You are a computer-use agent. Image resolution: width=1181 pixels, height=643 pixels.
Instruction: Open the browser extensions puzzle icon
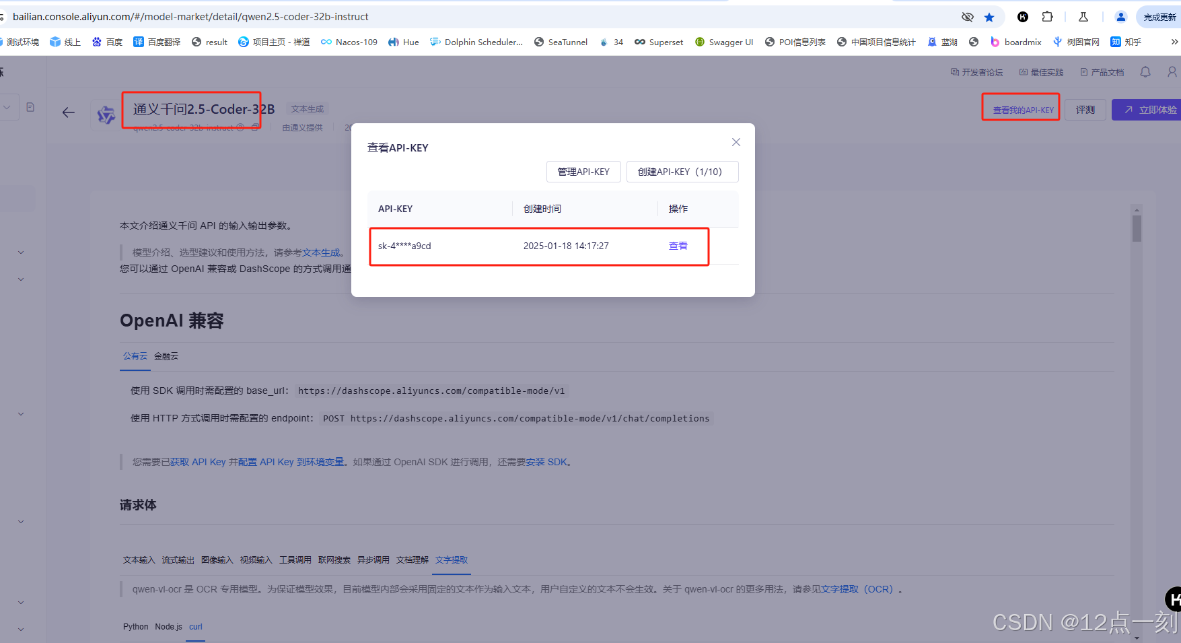(x=1048, y=17)
